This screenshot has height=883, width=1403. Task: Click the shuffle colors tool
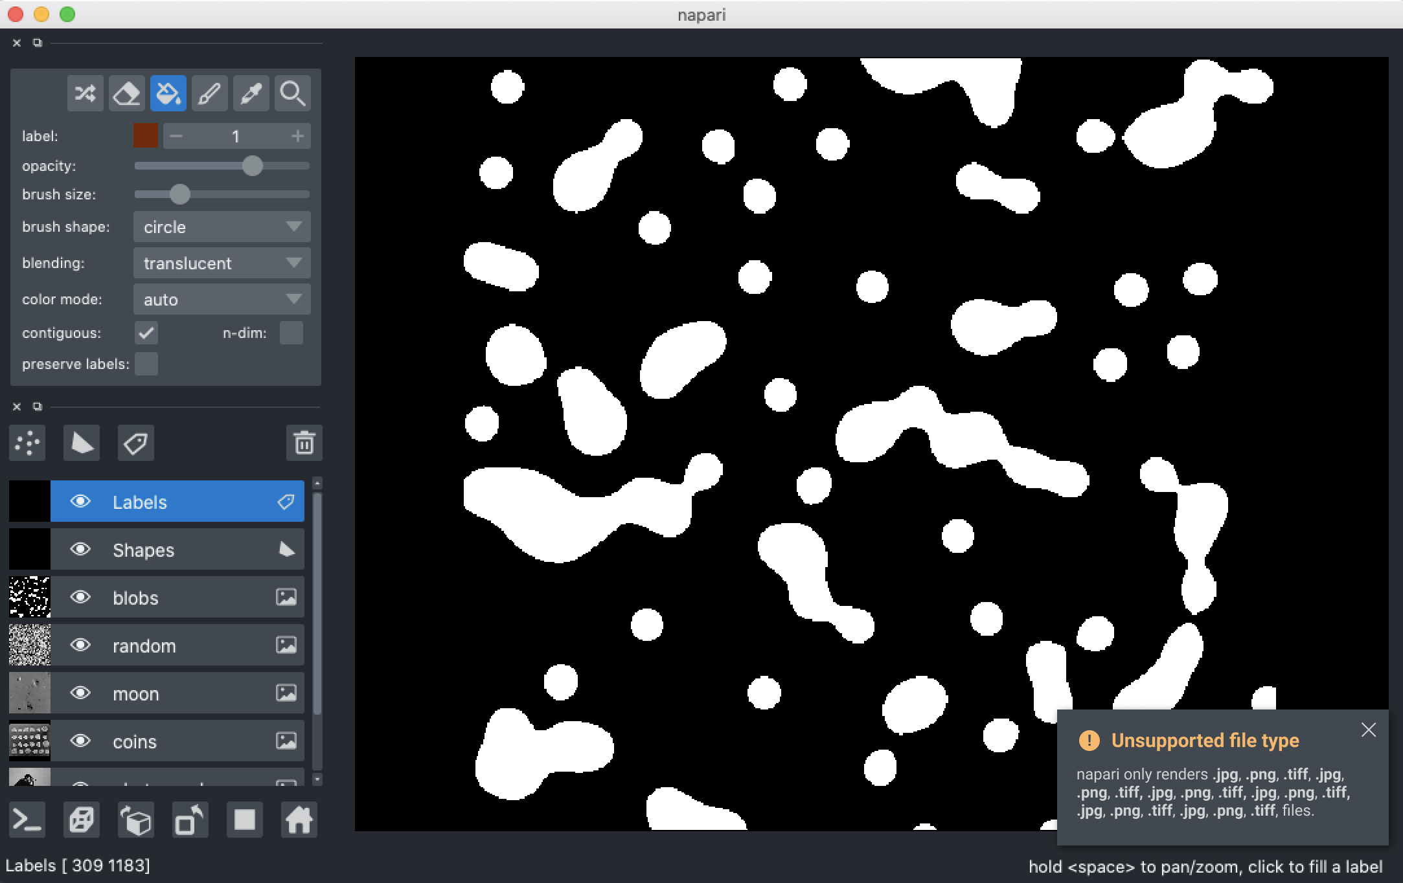85,94
